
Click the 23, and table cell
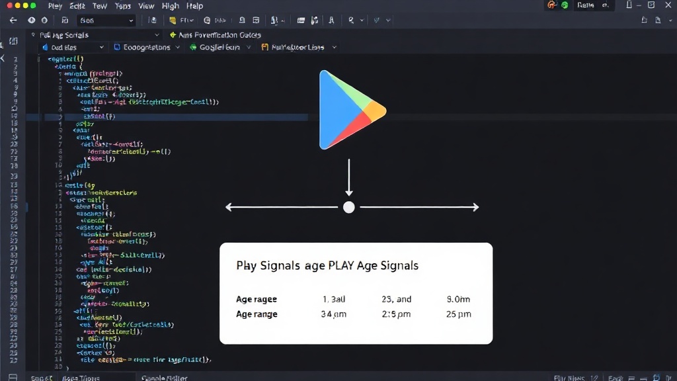point(397,299)
